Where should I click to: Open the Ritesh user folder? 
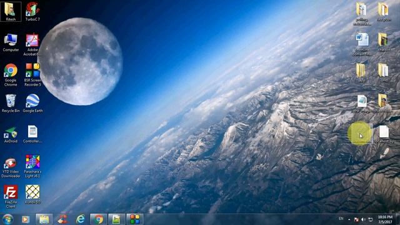11,11
